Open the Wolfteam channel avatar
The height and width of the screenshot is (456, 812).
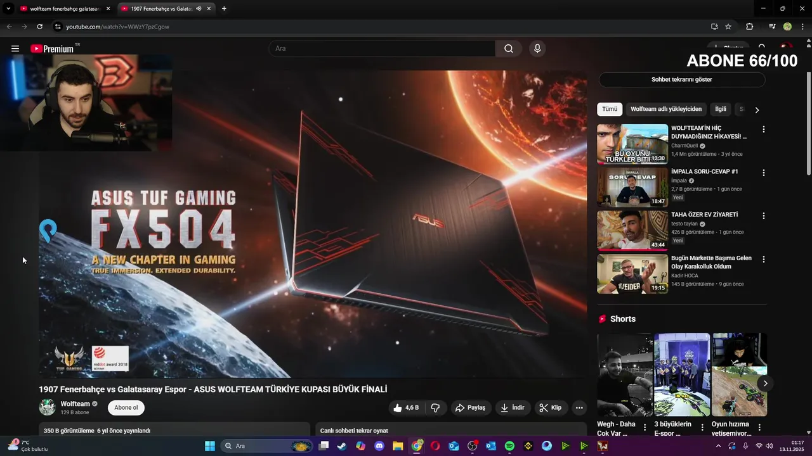pos(48,407)
